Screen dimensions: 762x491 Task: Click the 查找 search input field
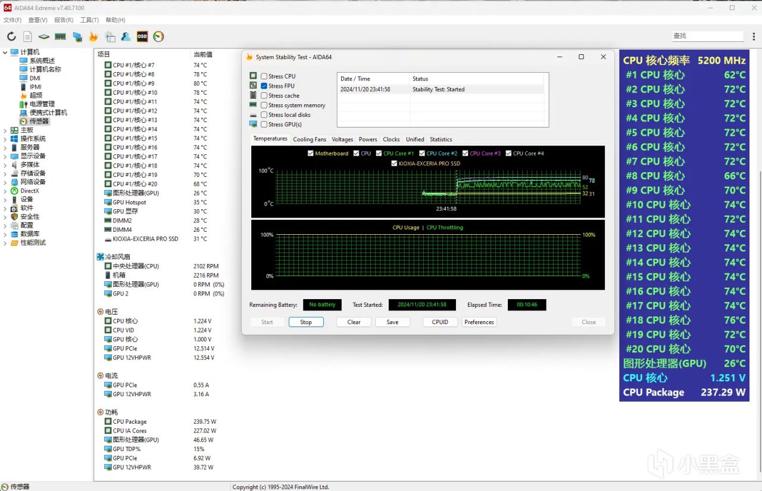(x=707, y=36)
